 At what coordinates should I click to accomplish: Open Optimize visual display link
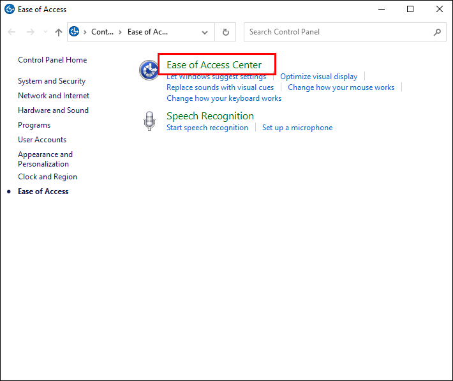tap(318, 77)
